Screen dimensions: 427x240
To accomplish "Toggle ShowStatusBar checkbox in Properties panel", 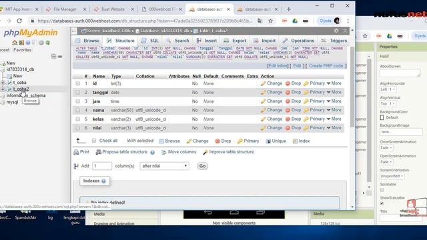I will 382,203.
